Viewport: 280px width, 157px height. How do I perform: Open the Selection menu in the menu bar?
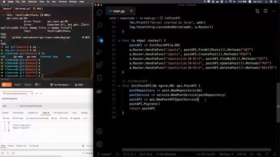32,2
